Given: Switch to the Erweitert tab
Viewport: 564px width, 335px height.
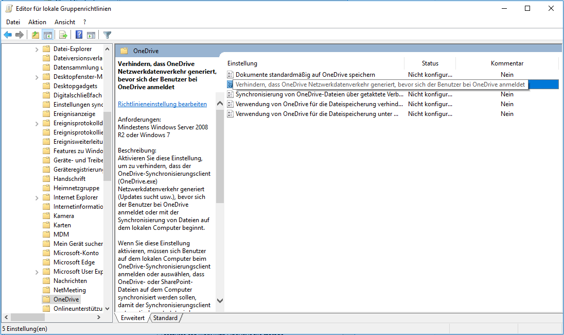Looking at the screenshot, I should [x=132, y=317].
